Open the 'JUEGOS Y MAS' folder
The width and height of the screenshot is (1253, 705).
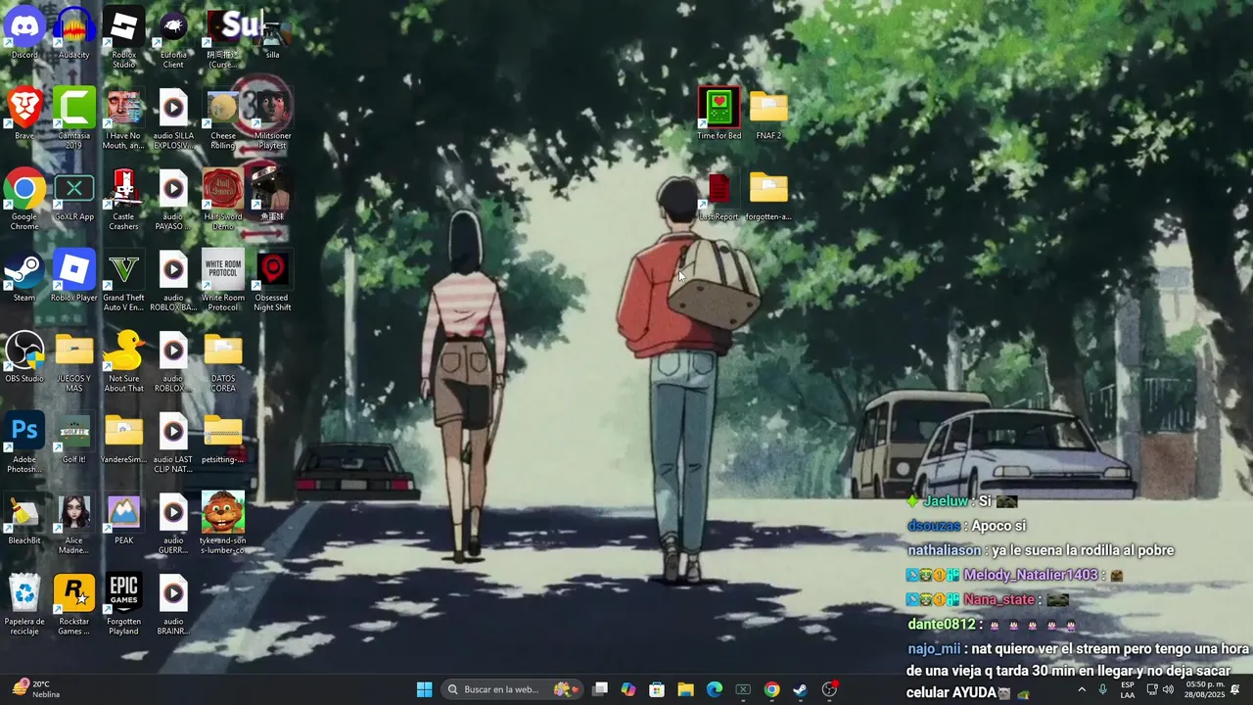click(74, 362)
